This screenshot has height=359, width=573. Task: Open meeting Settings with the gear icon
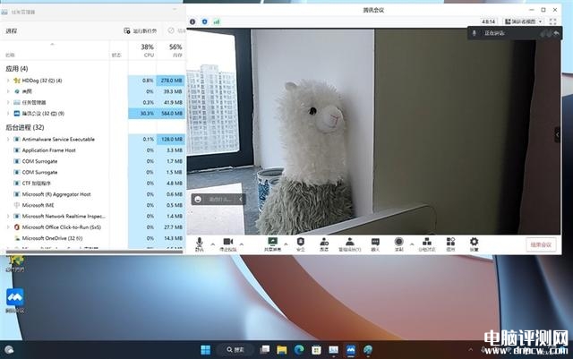[x=474, y=244]
